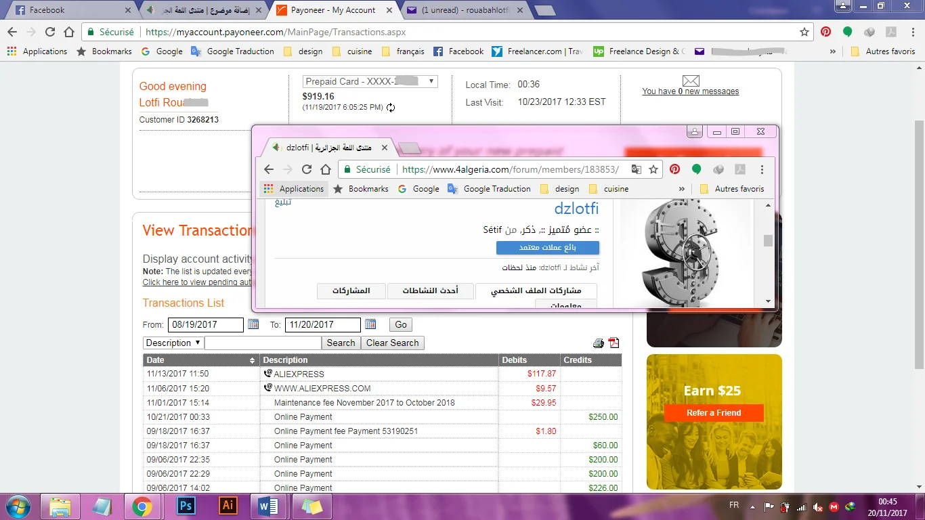Export transactions using the PDF icon
Viewport: 925px width, 520px height.
point(614,343)
